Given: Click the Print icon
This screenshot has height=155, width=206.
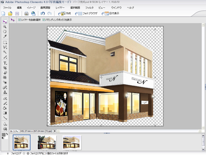Looking at the screenshot, I should coord(27,14).
